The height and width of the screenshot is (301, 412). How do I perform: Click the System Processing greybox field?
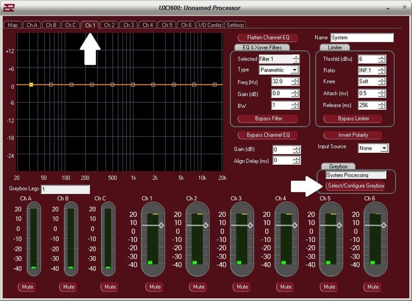click(x=356, y=175)
